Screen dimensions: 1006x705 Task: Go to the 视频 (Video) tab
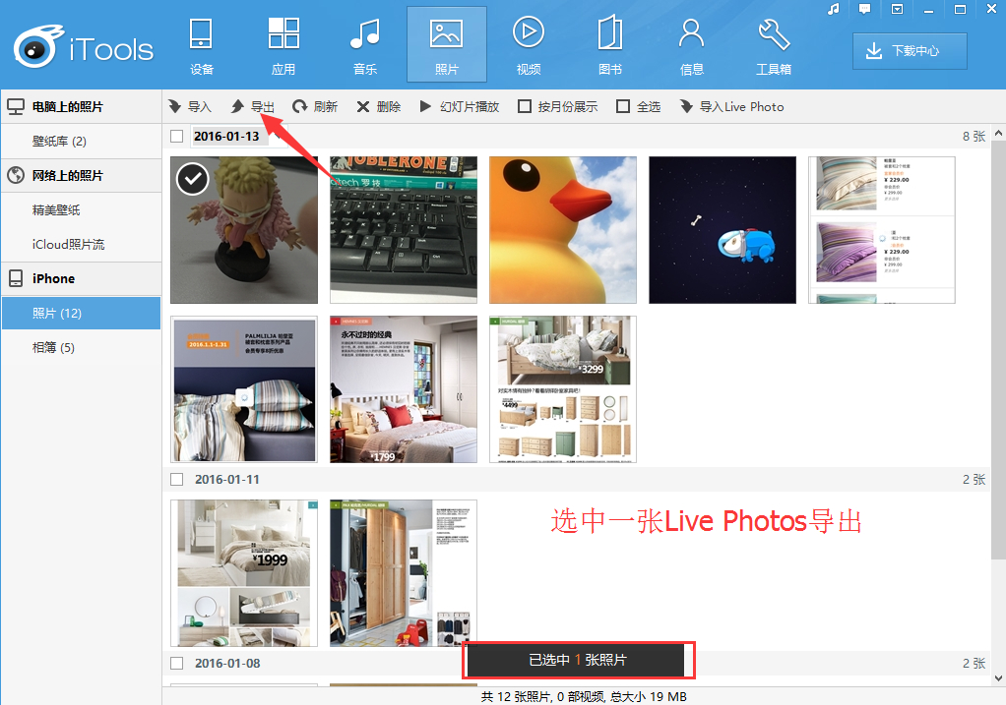click(x=528, y=46)
